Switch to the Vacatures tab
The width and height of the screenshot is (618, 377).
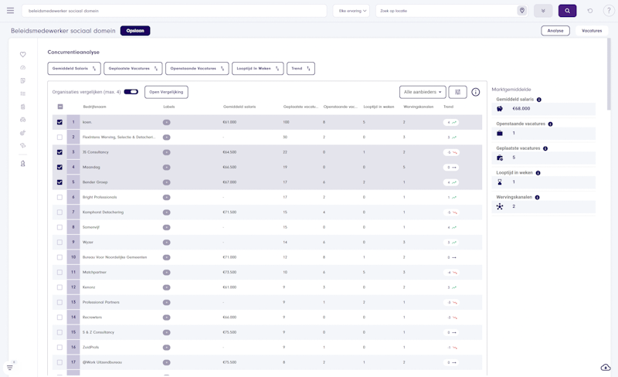click(592, 30)
